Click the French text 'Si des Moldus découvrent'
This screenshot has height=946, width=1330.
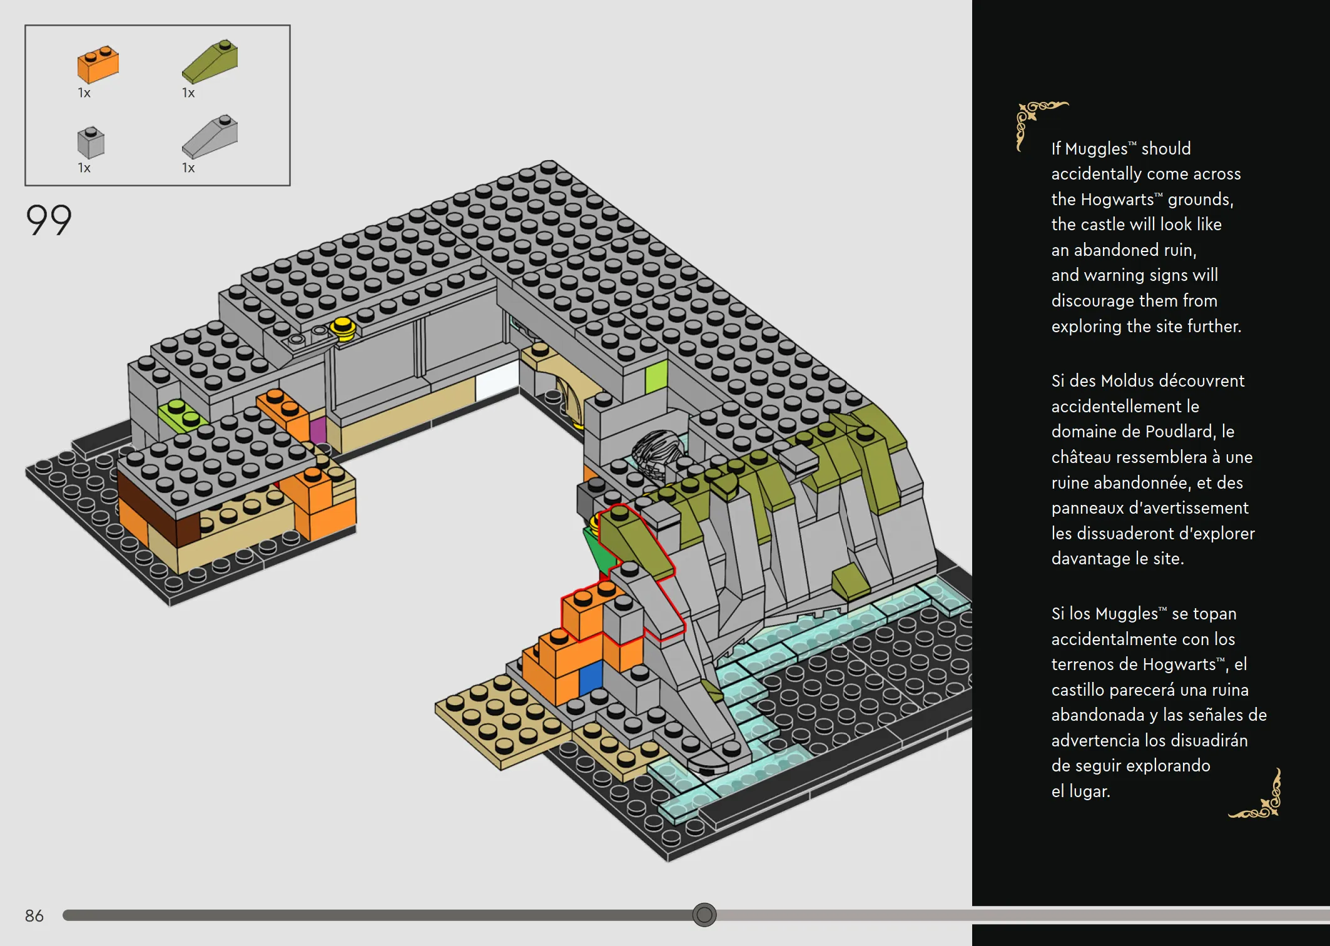click(1148, 380)
